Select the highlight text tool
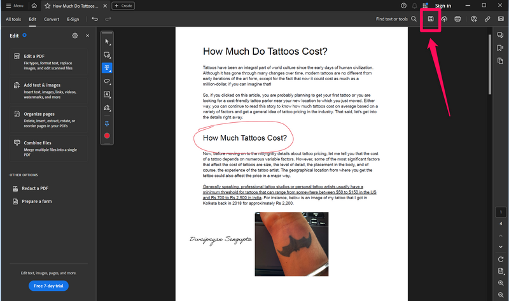 107,68
